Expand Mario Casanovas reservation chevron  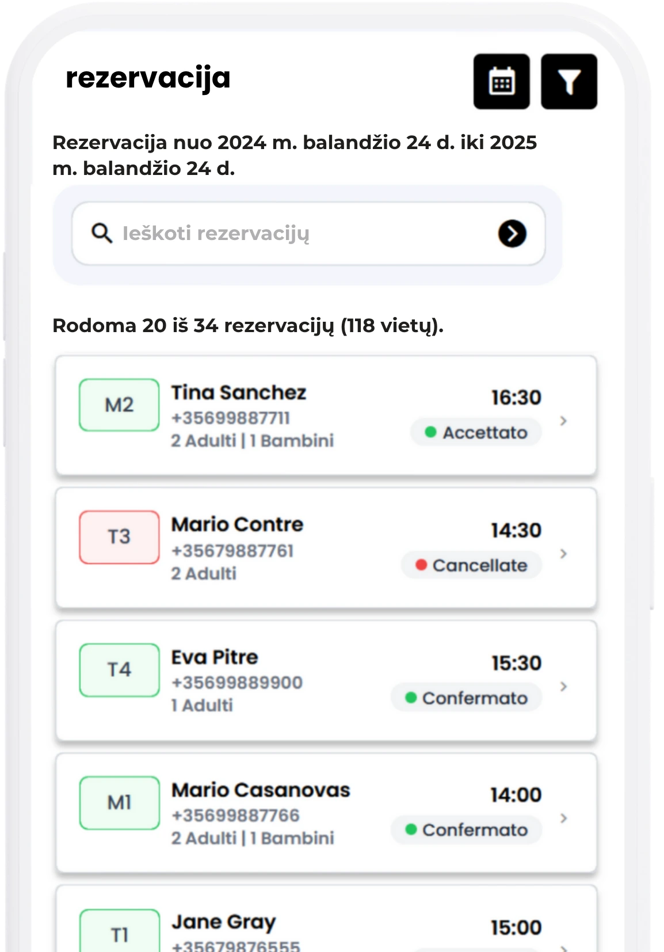[x=563, y=818]
